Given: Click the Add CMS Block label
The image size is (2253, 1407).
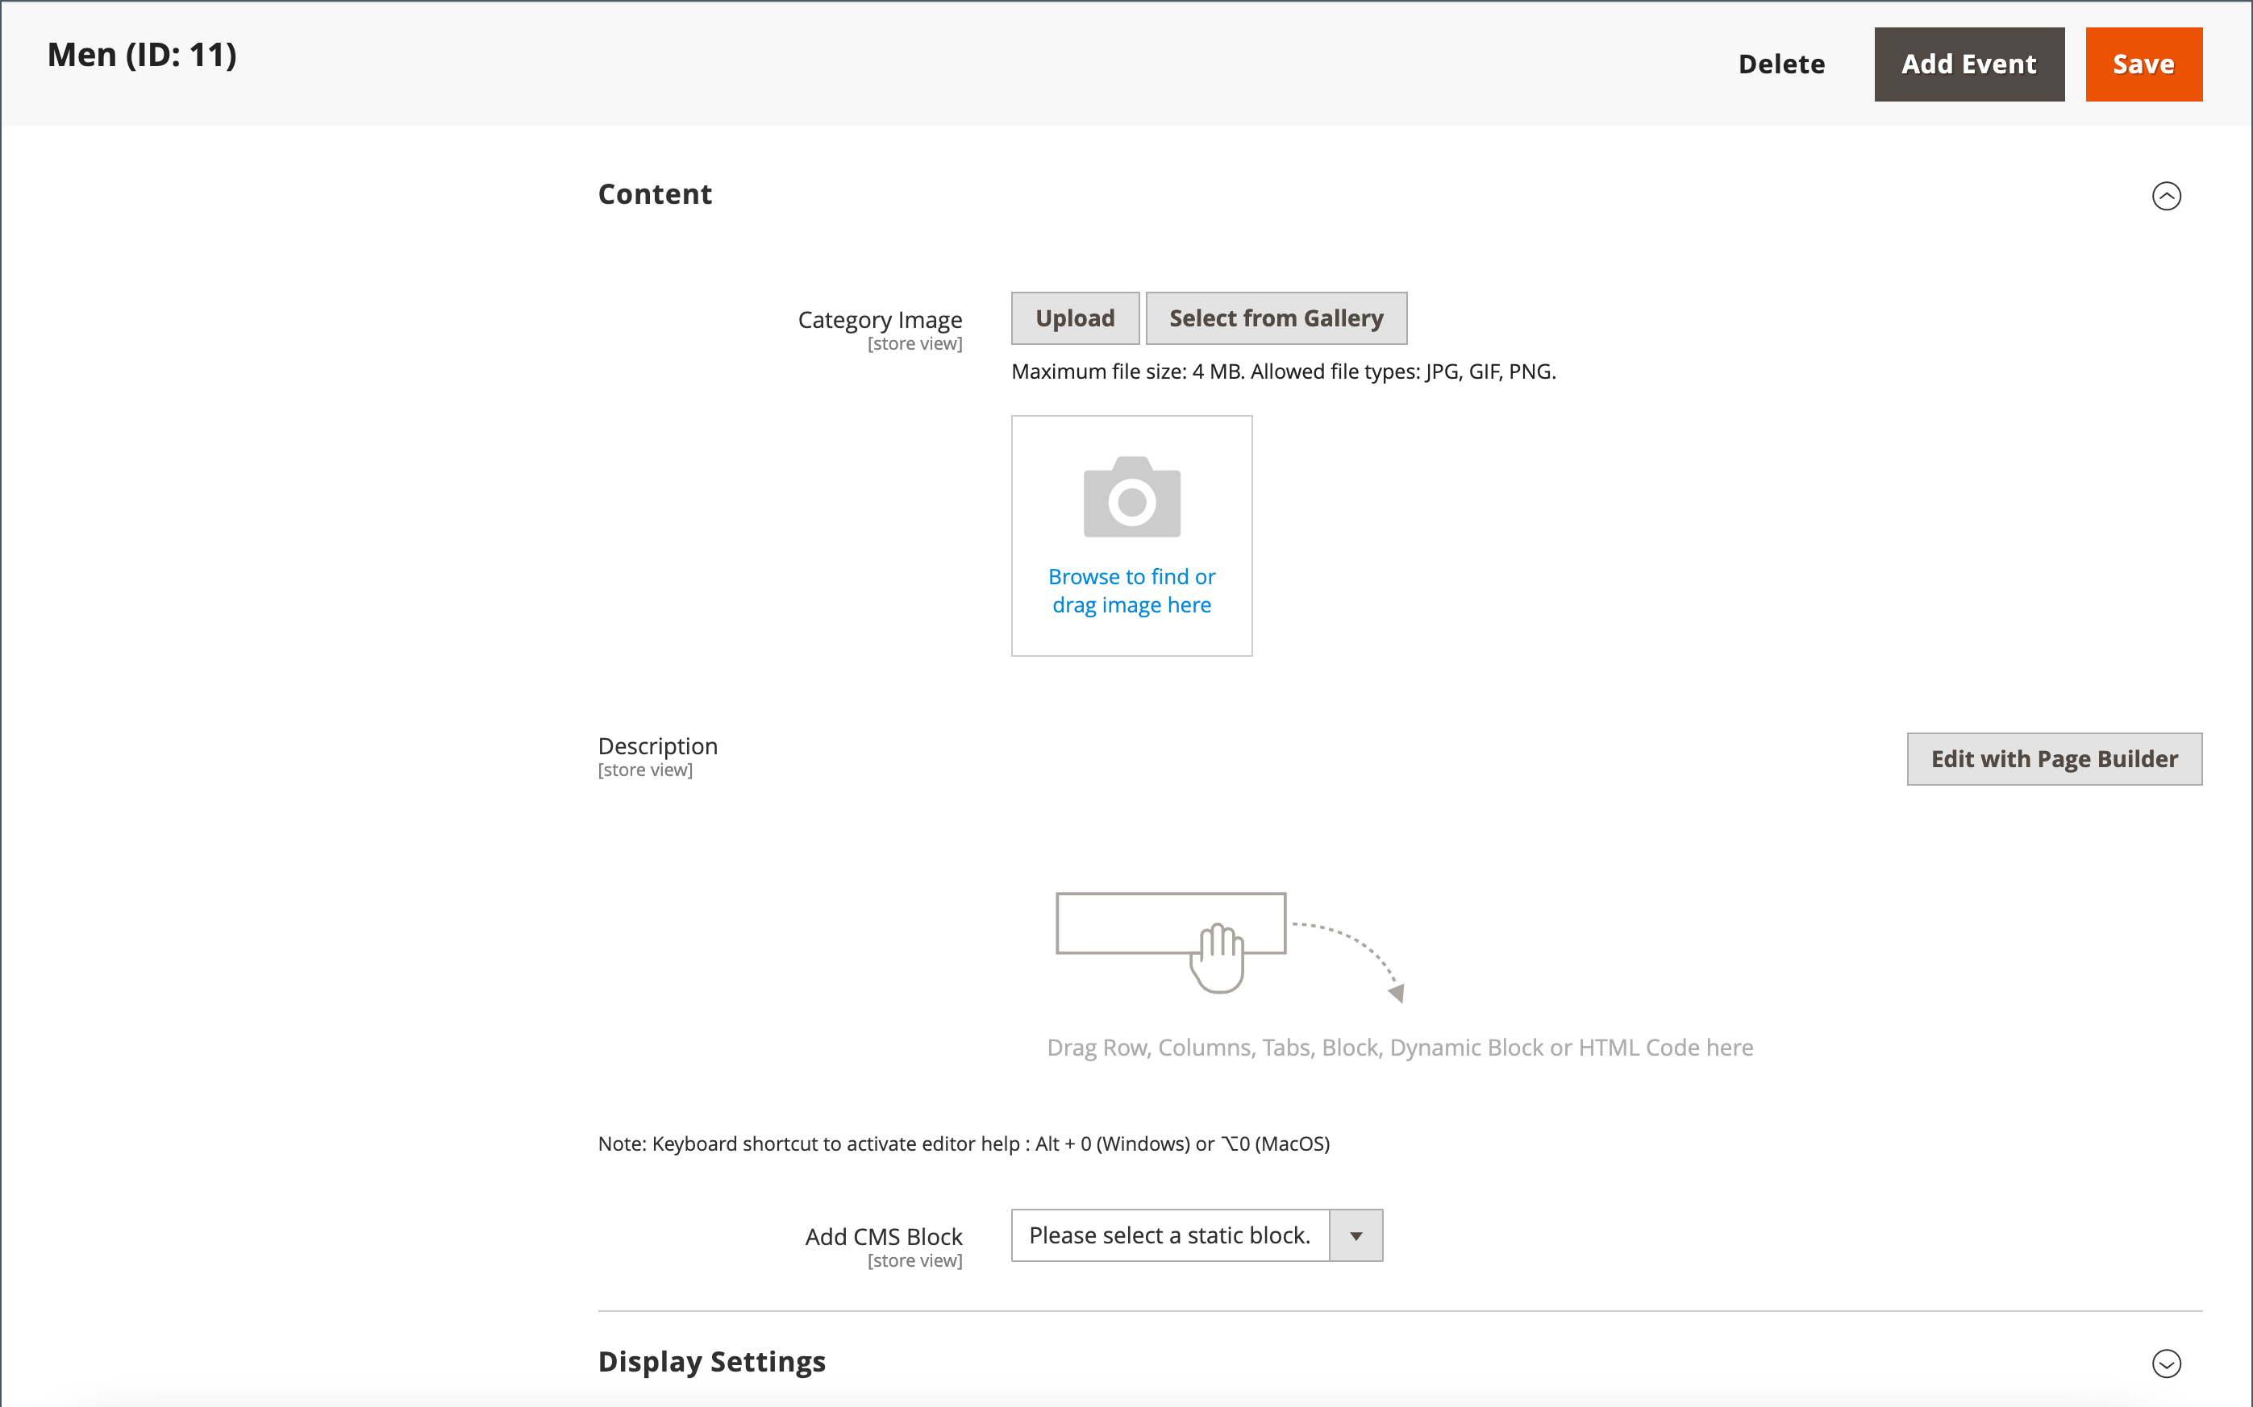Looking at the screenshot, I should [883, 1237].
